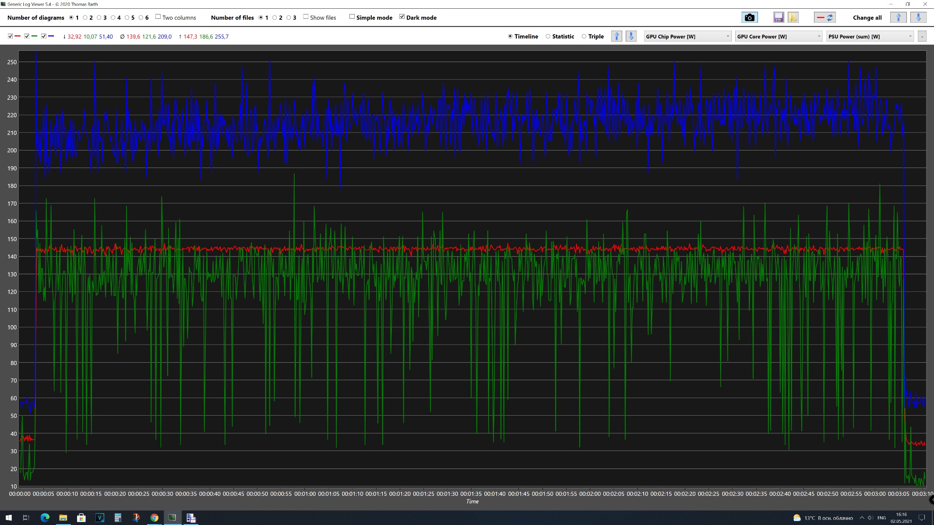Expand the GPU Chip Power [W] dropdown
This screenshot has width=934, height=525.
(x=687, y=36)
